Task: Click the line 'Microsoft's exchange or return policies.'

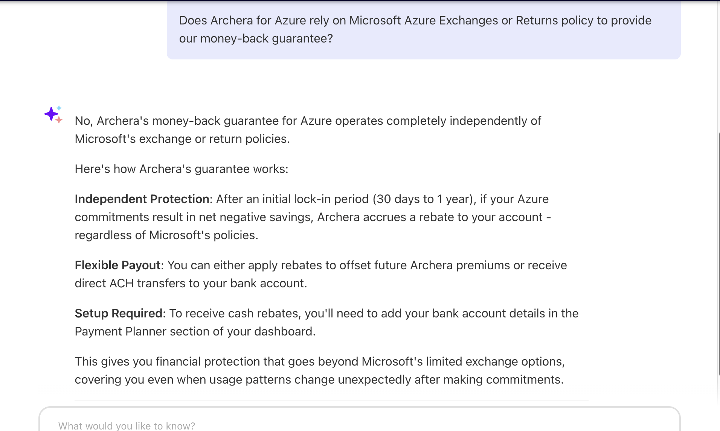Action: click(x=182, y=139)
